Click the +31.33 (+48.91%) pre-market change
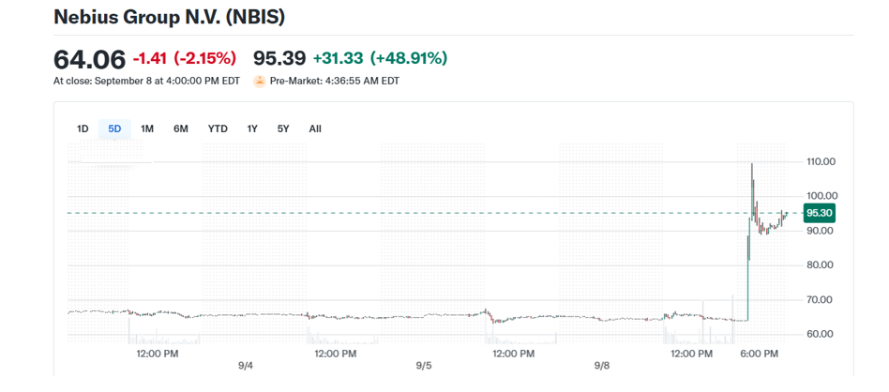889x392 pixels. [x=380, y=58]
